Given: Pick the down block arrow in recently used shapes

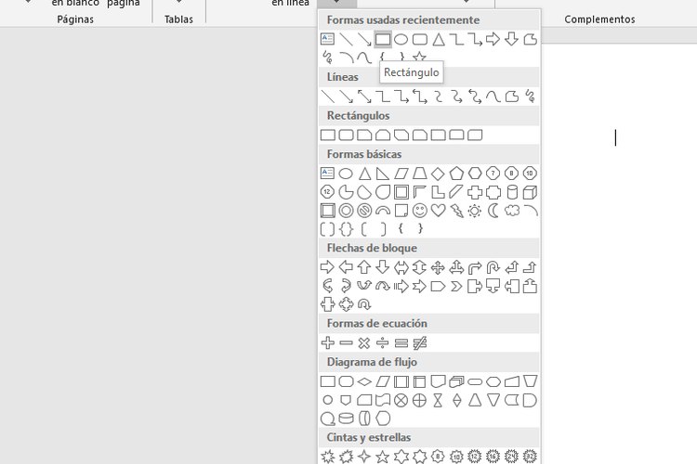Looking at the screenshot, I should 512,39.
